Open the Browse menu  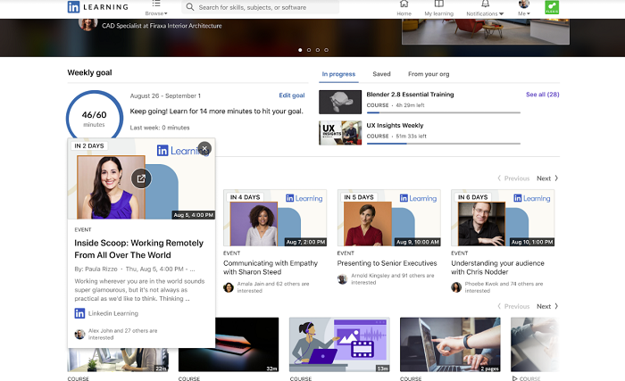coord(156,8)
